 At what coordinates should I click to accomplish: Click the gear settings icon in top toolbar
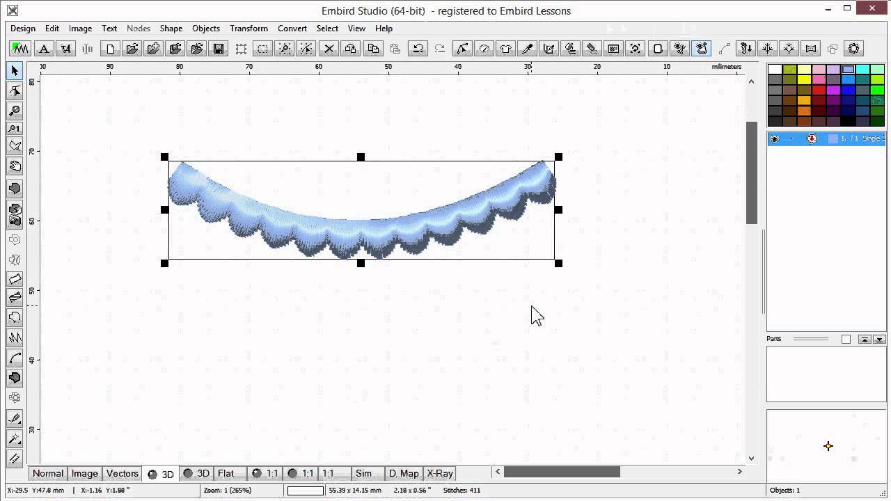click(x=854, y=49)
